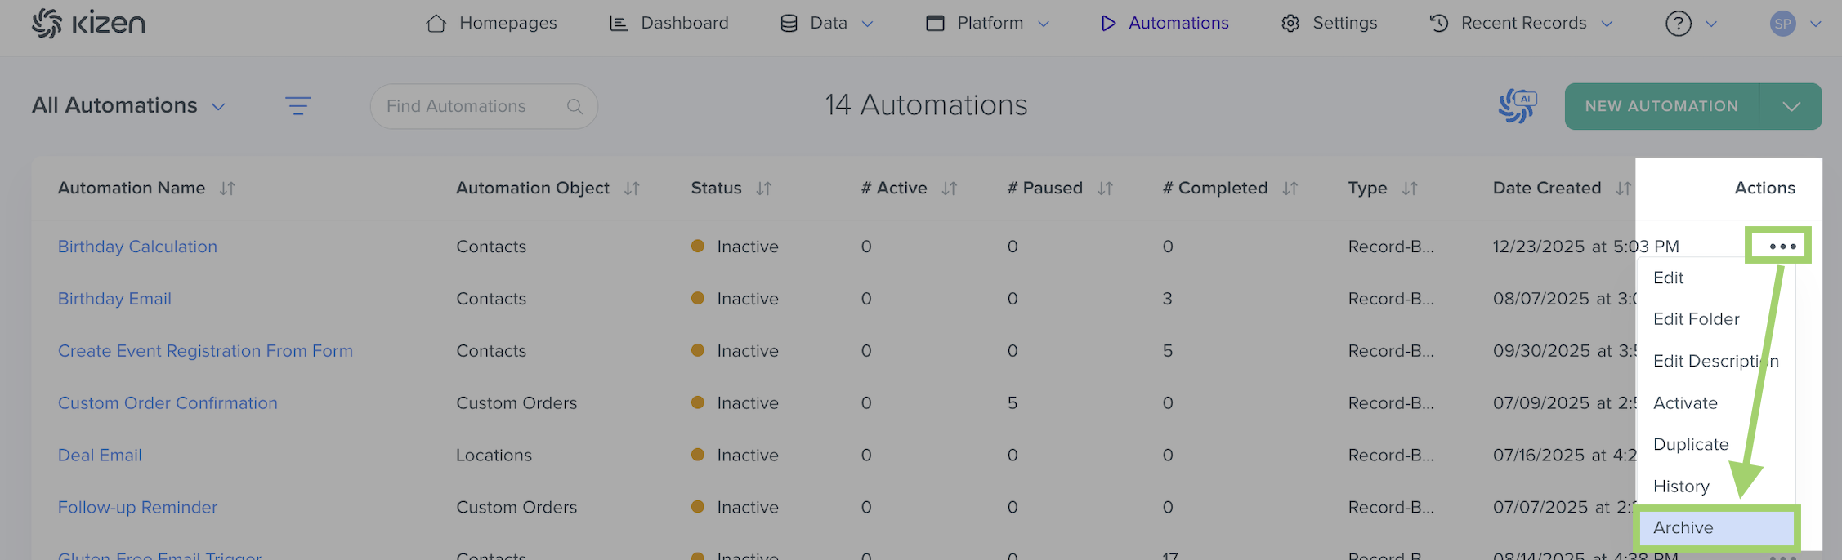
Task: Open Settings from the top bar
Action: (1329, 23)
